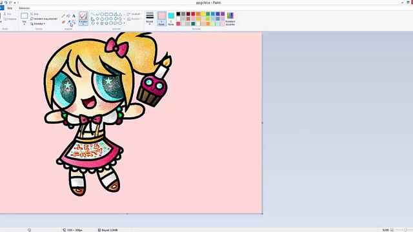Click the zoom out minus button
Screen dimensions: 413x232
click(x=392, y=230)
